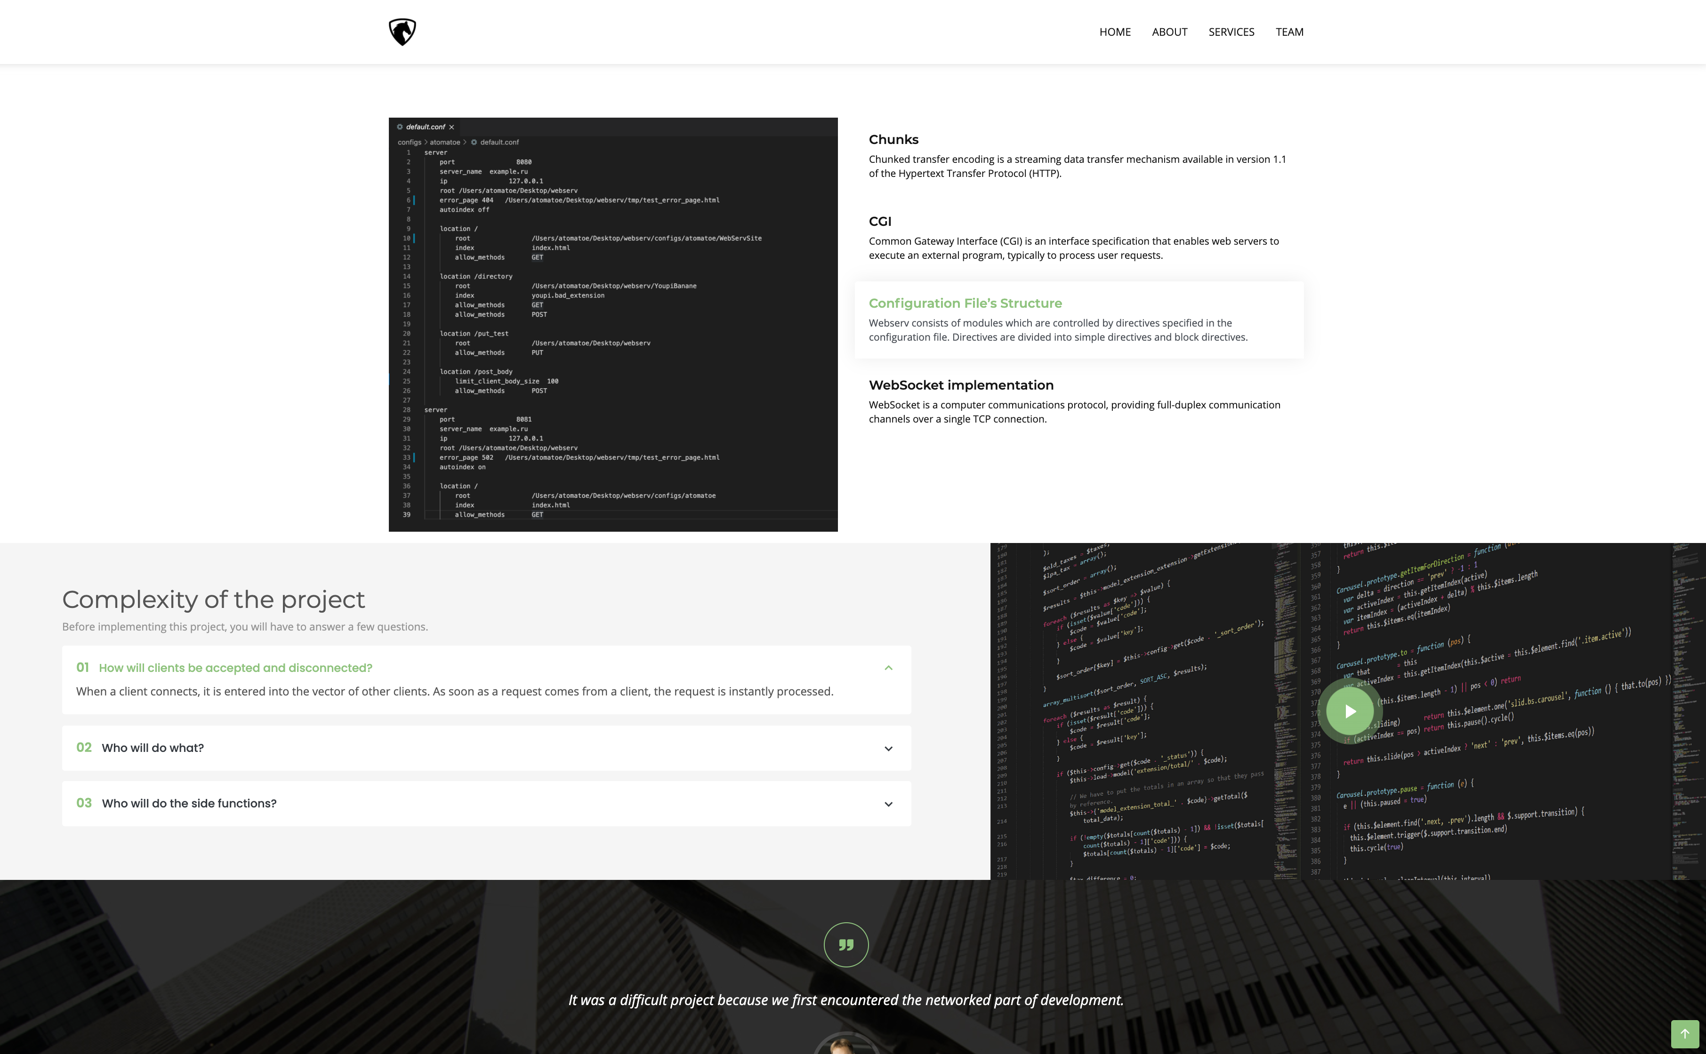The width and height of the screenshot is (1706, 1054).
Task: Click 'WebSocket is a computer communications protocol' text
Action: point(1074,412)
